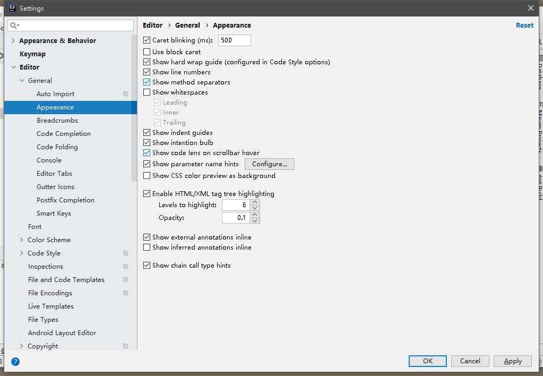Click the Apply button
The height and width of the screenshot is (376, 543).
pos(513,361)
